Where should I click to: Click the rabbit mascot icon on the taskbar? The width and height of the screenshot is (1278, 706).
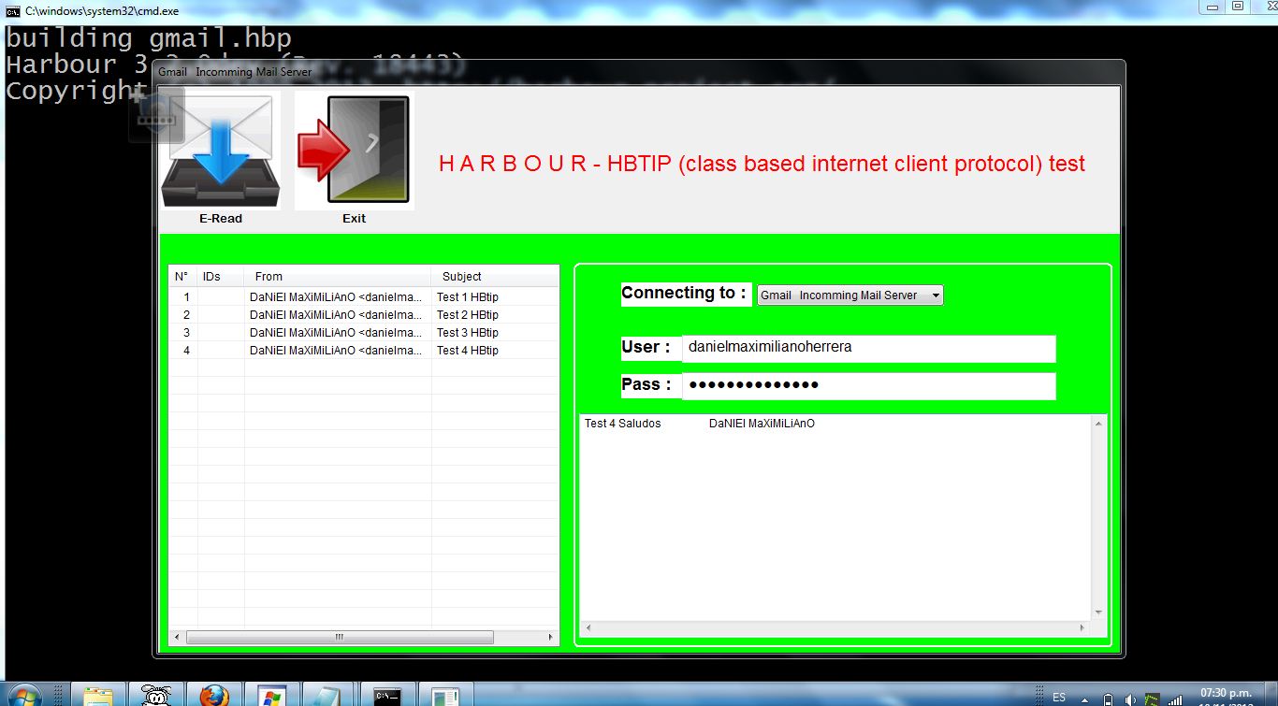point(156,695)
